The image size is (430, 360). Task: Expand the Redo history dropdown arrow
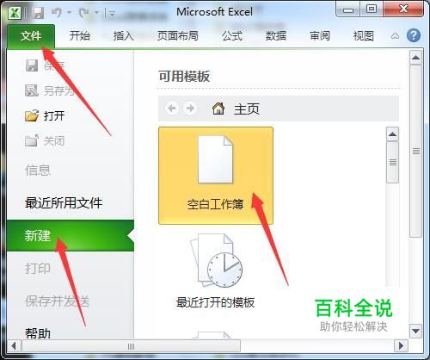point(97,13)
